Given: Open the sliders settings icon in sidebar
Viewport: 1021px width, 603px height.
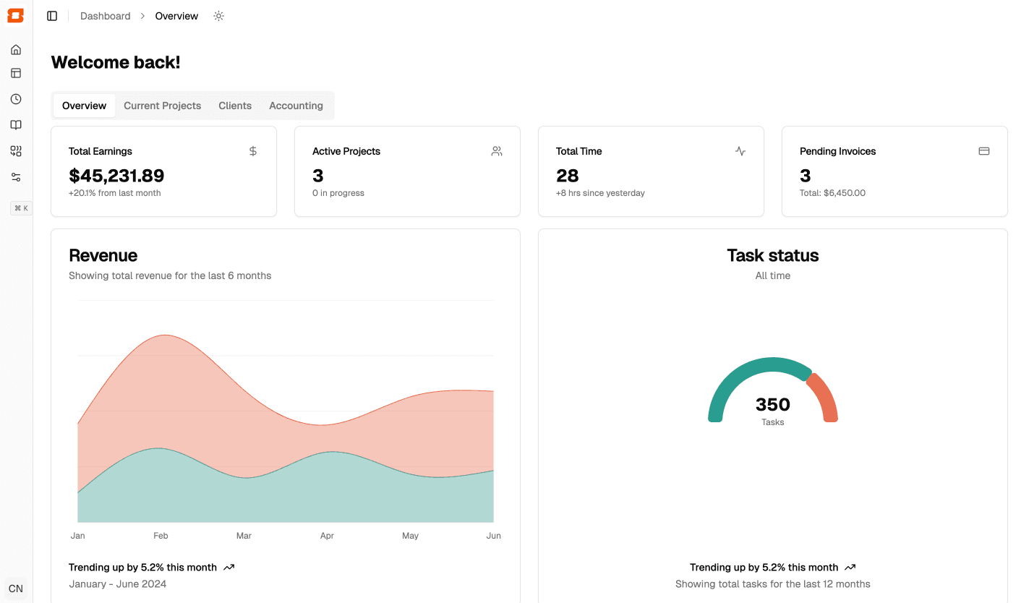Looking at the screenshot, I should [x=16, y=177].
